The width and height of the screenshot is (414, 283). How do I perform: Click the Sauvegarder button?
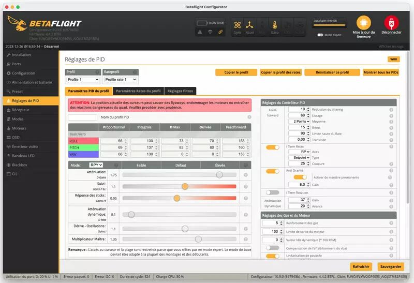(391, 266)
